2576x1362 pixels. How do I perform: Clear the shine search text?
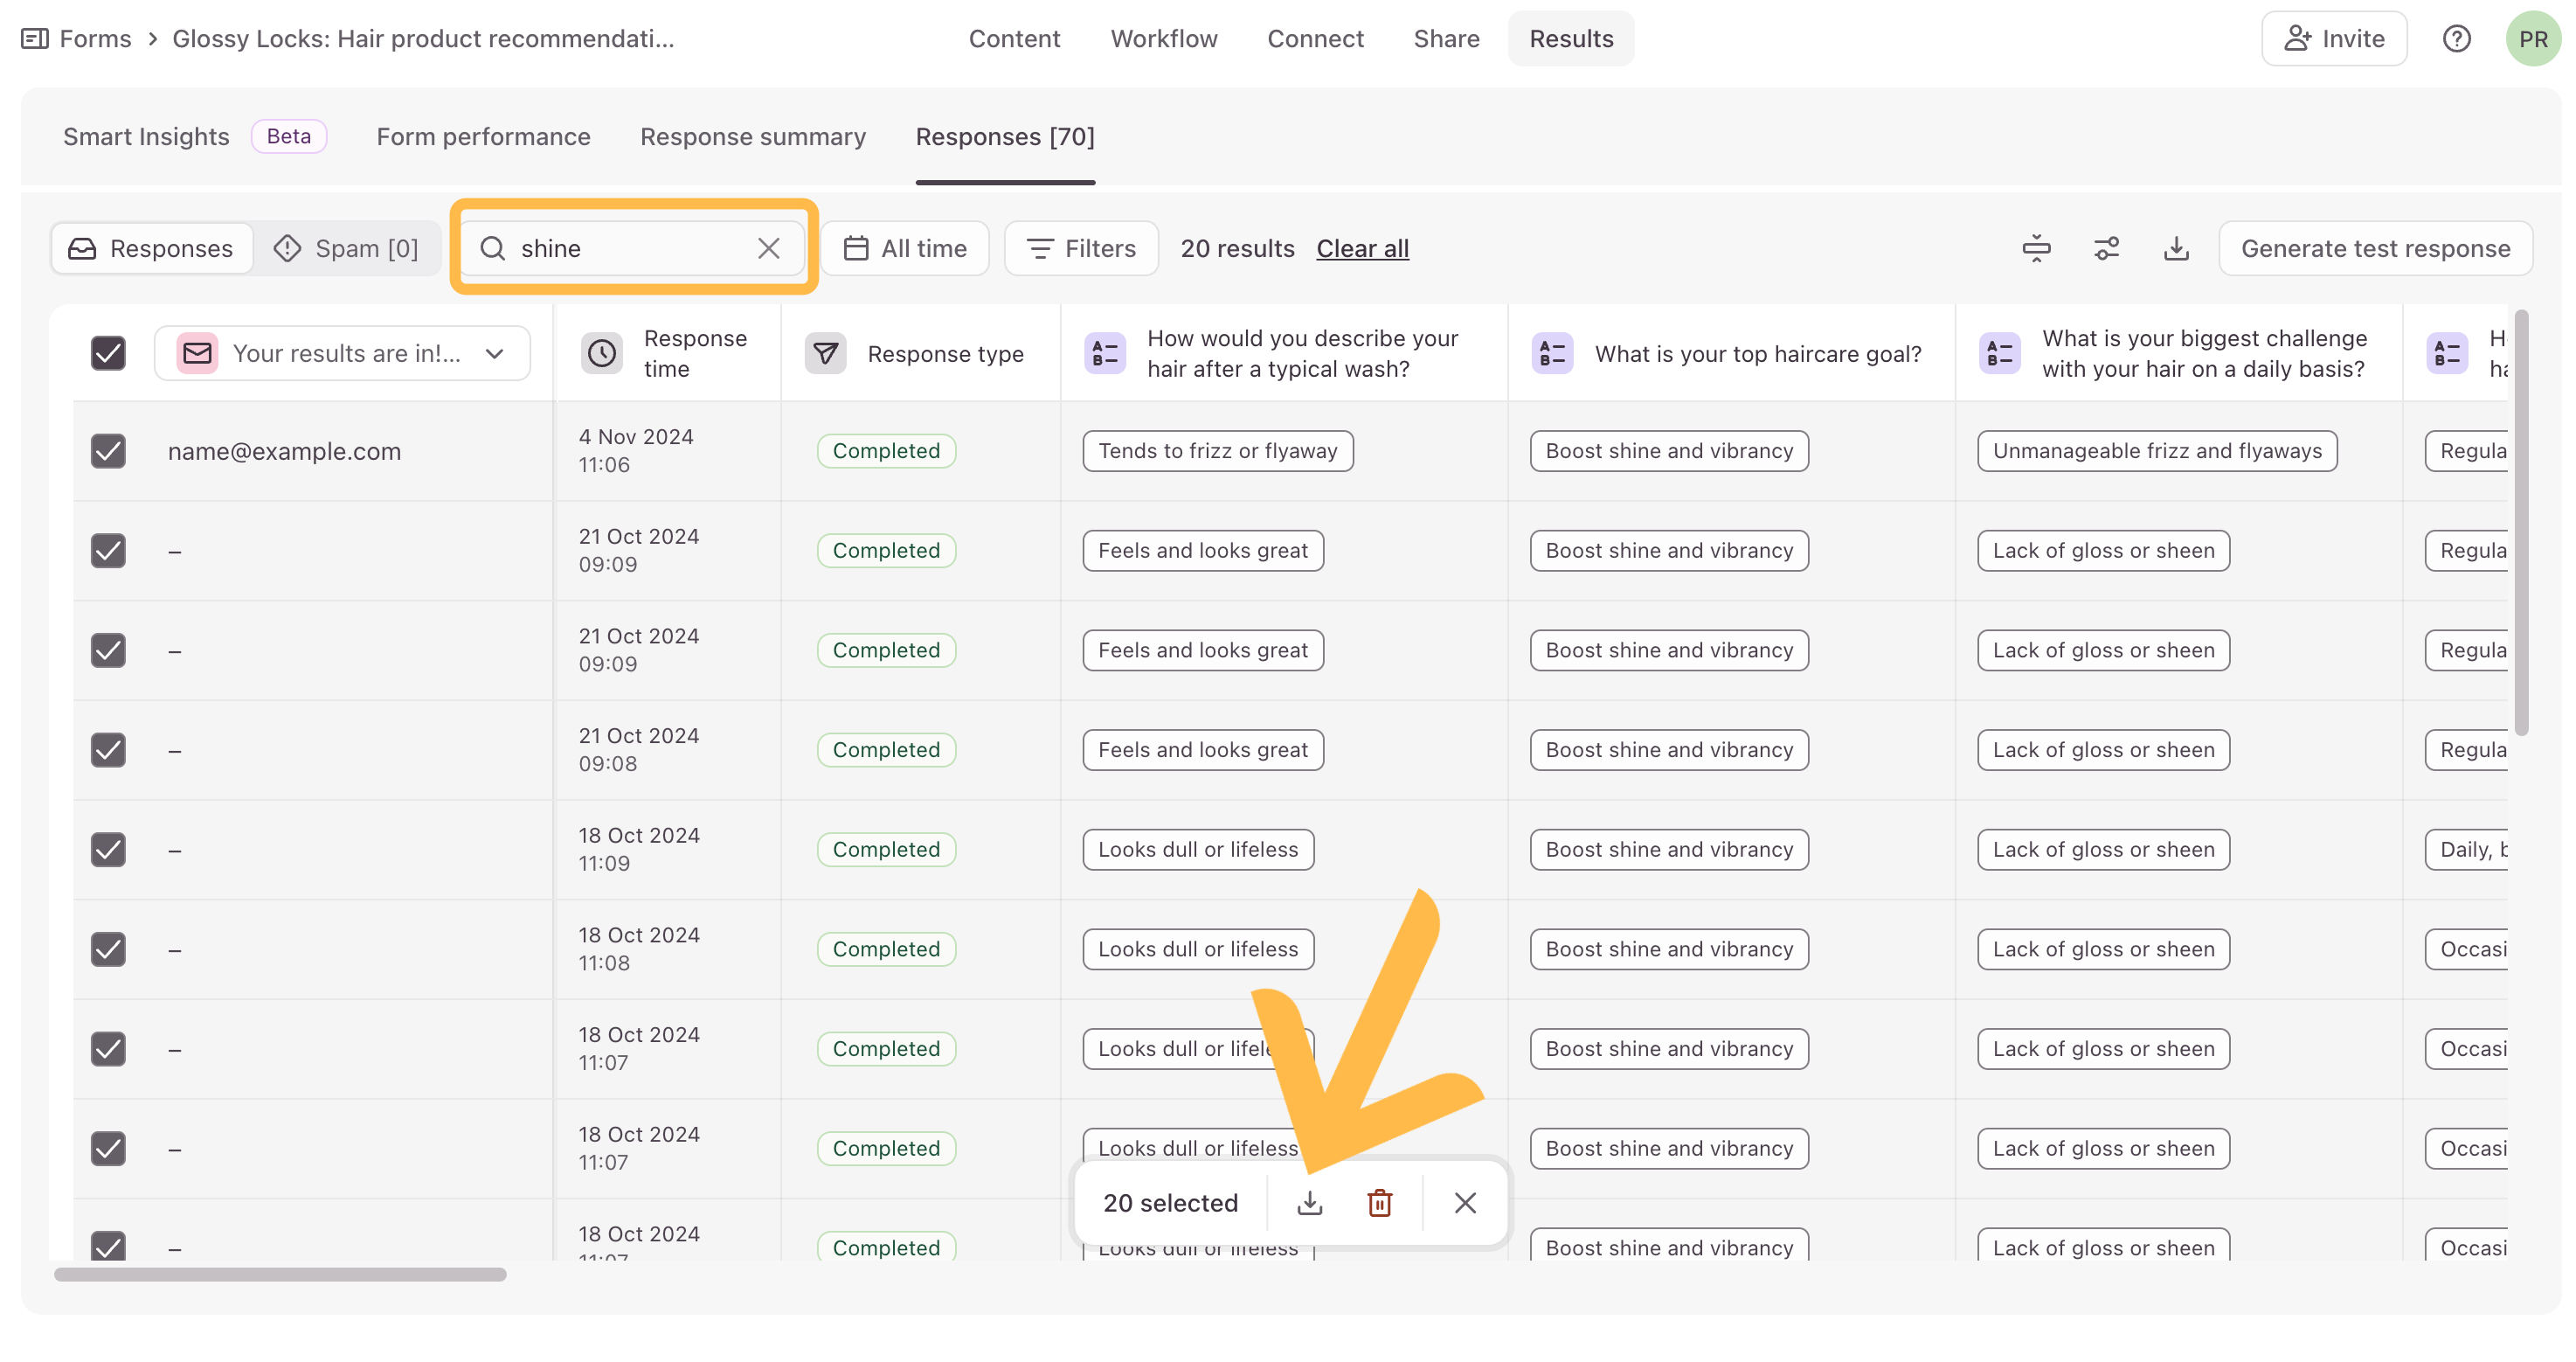pyautogui.click(x=768, y=248)
